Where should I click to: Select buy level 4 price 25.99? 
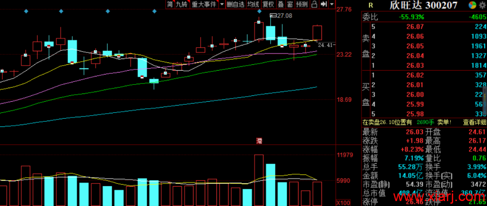(x=415, y=104)
